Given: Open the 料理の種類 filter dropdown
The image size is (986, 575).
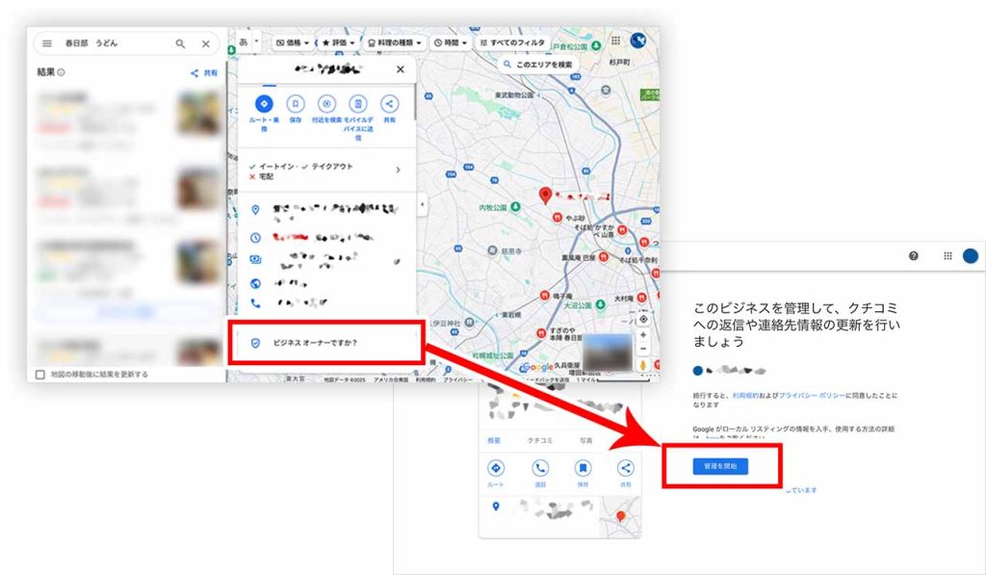Looking at the screenshot, I should [x=394, y=42].
